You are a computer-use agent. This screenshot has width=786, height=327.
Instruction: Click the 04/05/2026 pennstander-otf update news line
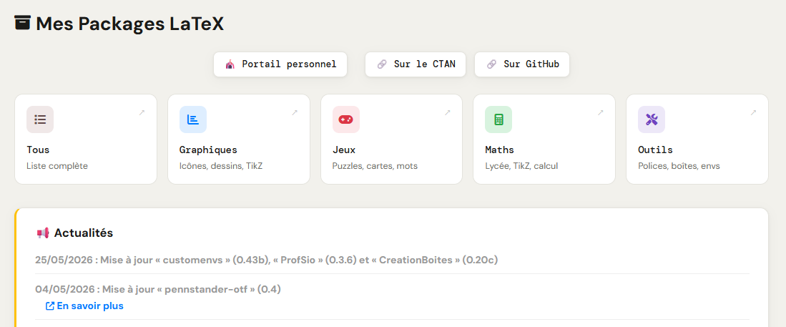[158, 289]
